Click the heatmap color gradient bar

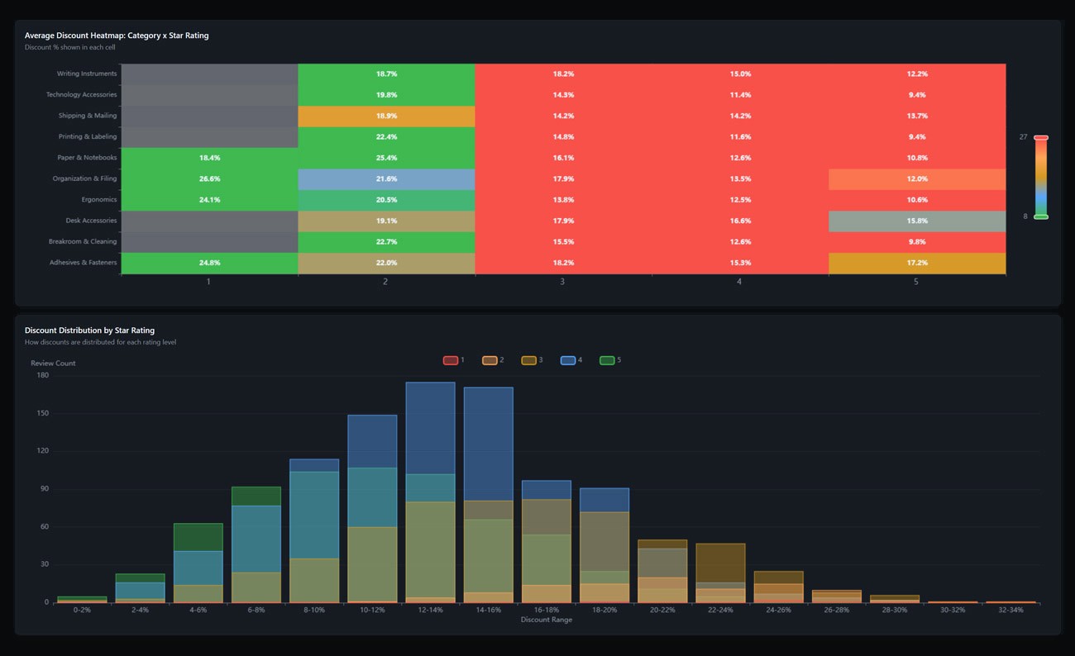pyautogui.click(x=1041, y=177)
